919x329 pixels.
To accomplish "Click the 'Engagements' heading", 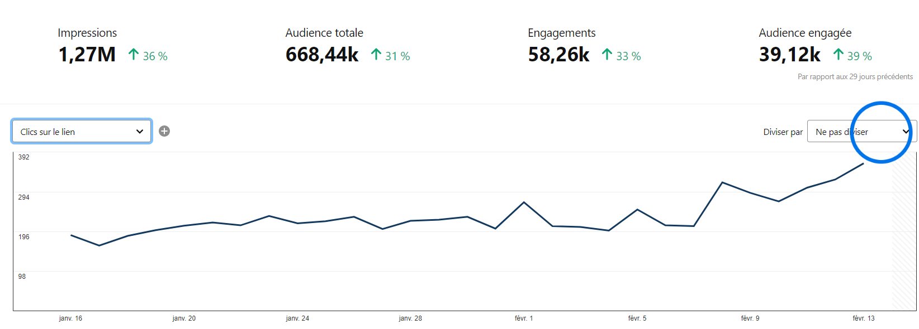I will pos(562,33).
